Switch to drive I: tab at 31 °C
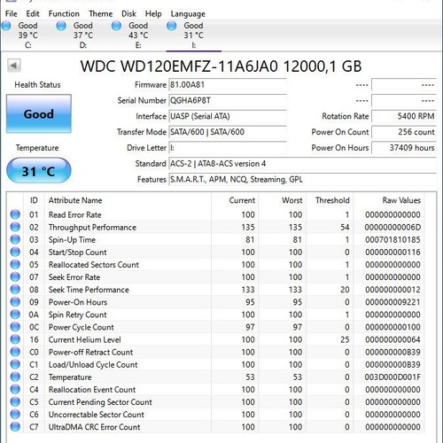 (193, 35)
